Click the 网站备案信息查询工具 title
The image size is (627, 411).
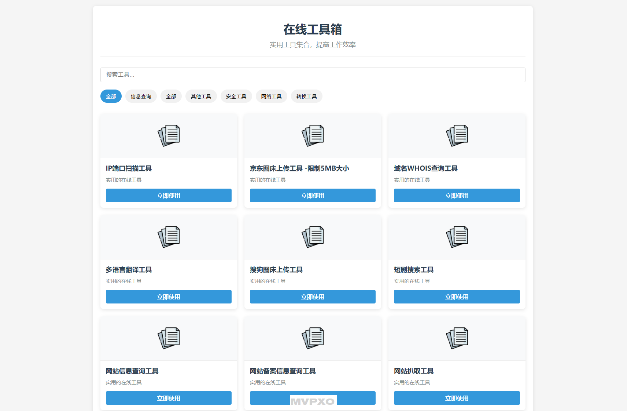pyautogui.click(x=283, y=371)
